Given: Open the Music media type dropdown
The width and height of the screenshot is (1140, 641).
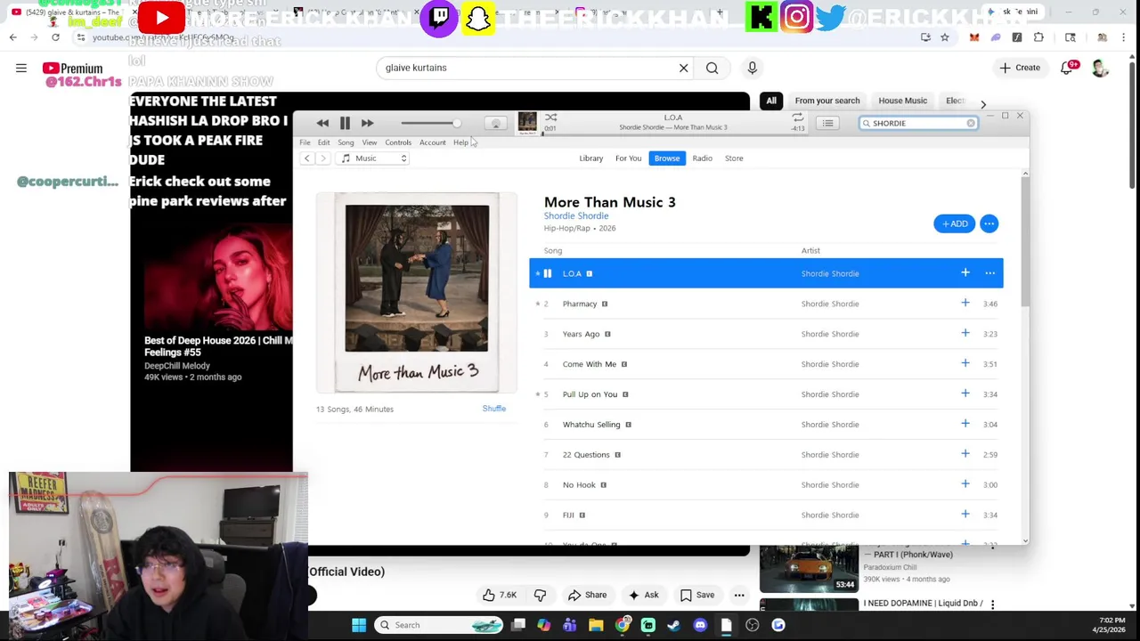Looking at the screenshot, I should click(373, 158).
